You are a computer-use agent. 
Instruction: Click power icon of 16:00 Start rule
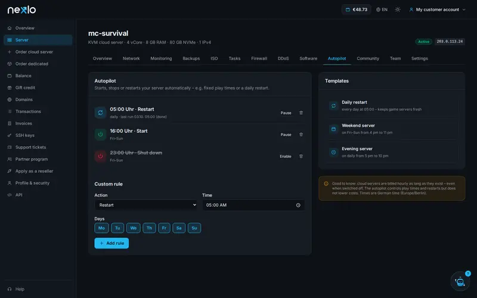point(100,135)
